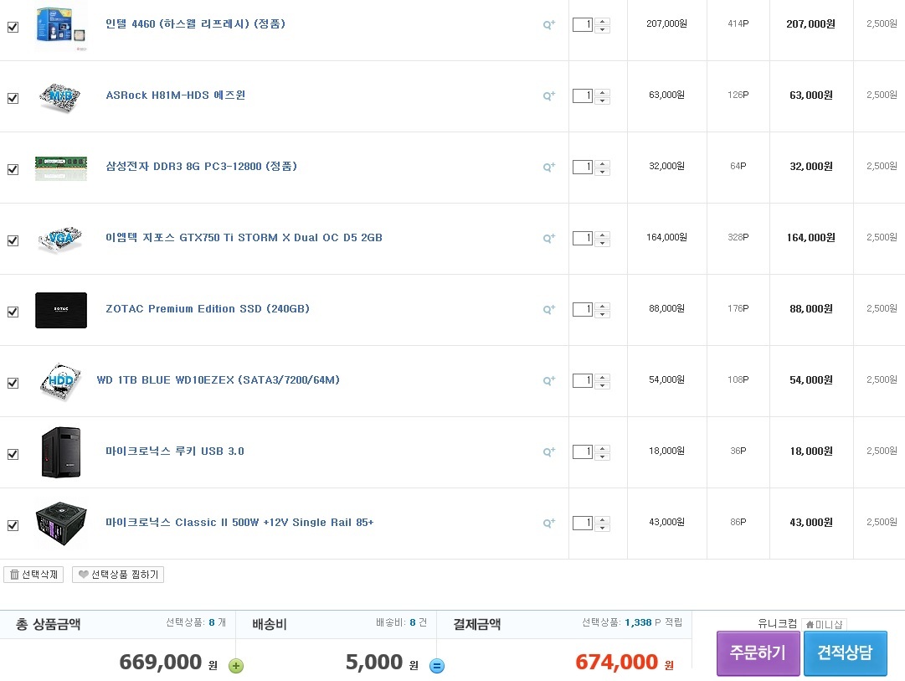
Task: Add selected items to wishlist via 선택상품 찜하기
Action: point(118,575)
